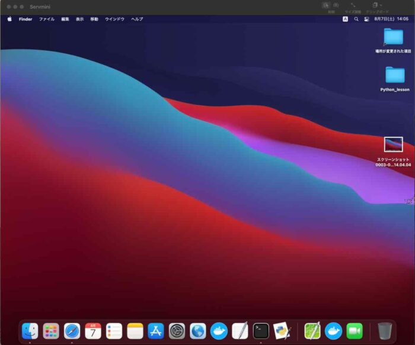
Task: Launch Launchpad from the Dock
Action: click(x=51, y=331)
